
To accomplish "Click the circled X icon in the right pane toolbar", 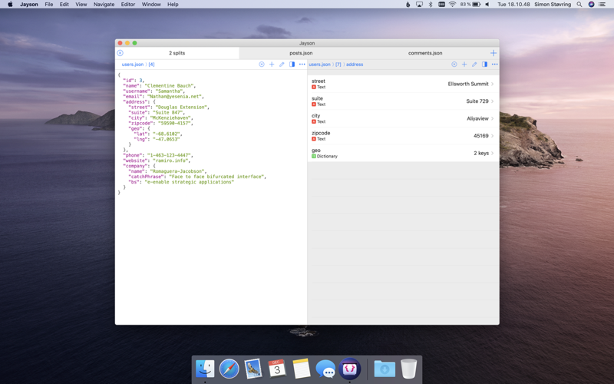I will pos(454,65).
